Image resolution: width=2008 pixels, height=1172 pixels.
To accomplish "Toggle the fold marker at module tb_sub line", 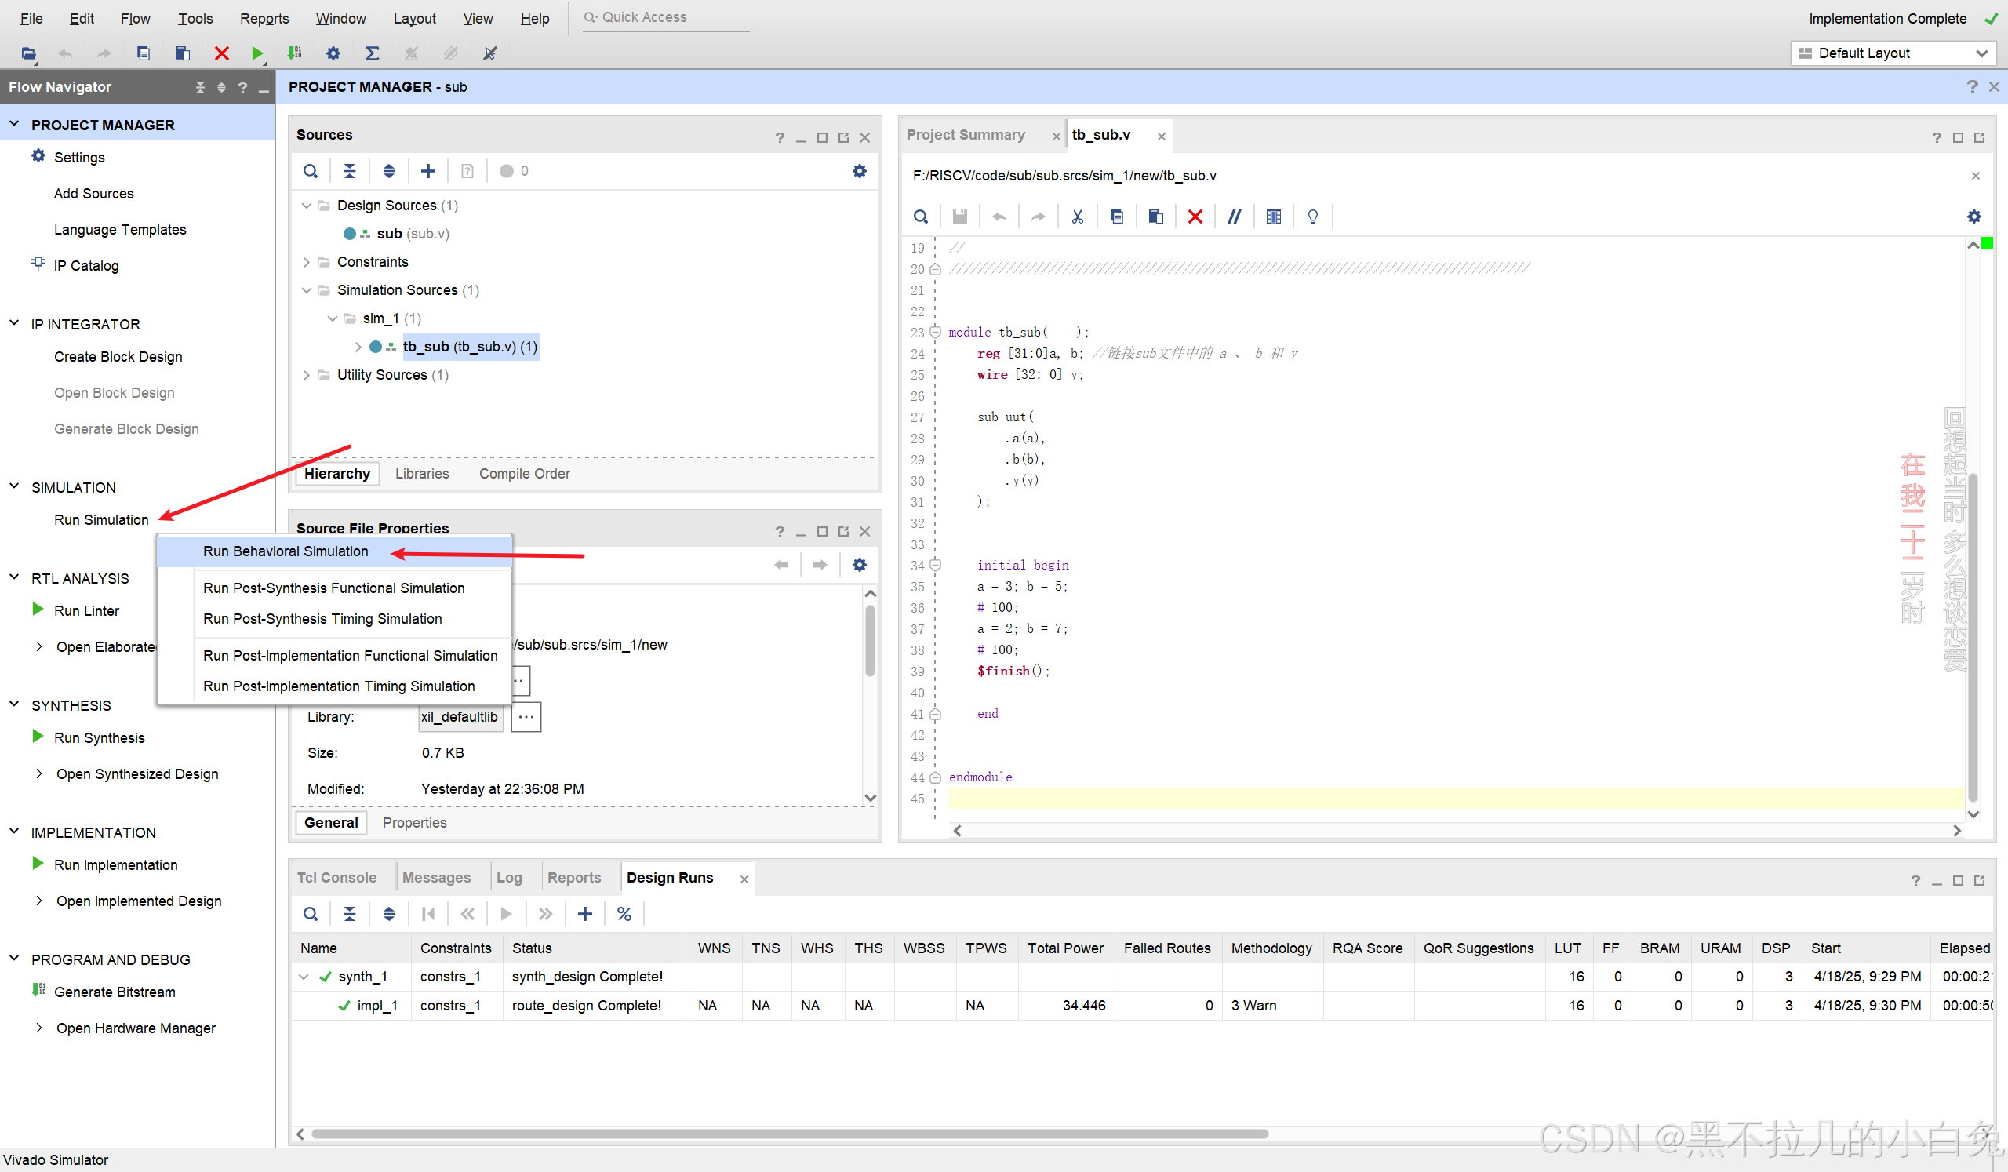I will pos(936,333).
